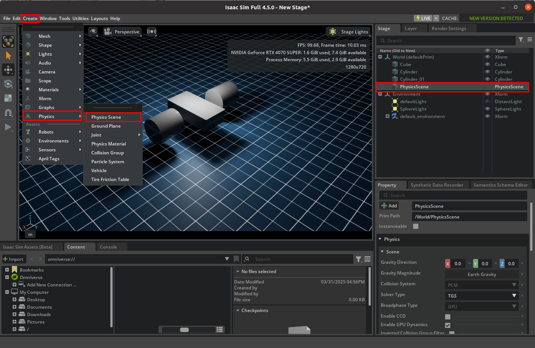Viewport: 535px width, 348px height.
Task: Click Physics Scene in Create submenu
Action: [113, 117]
